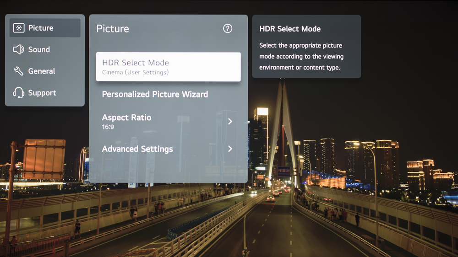Image resolution: width=458 pixels, height=257 pixels.
Task: Expand Aspect Ratio using its chevron arrow
Action: (230, 121)
